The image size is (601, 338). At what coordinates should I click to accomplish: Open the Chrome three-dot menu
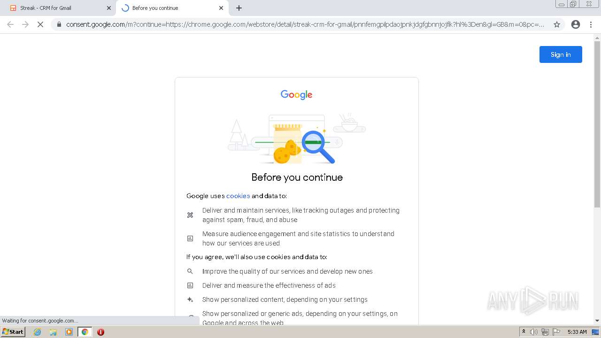click(591, 24)
